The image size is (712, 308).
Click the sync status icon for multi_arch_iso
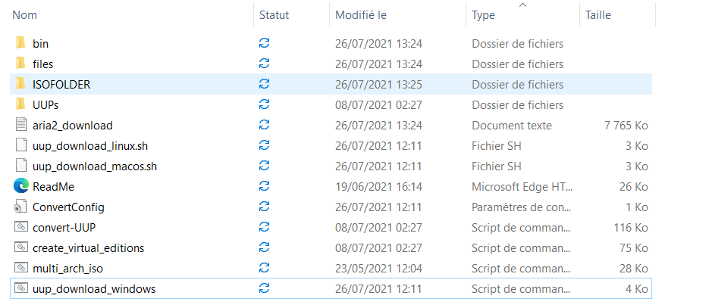click(265, 268)
